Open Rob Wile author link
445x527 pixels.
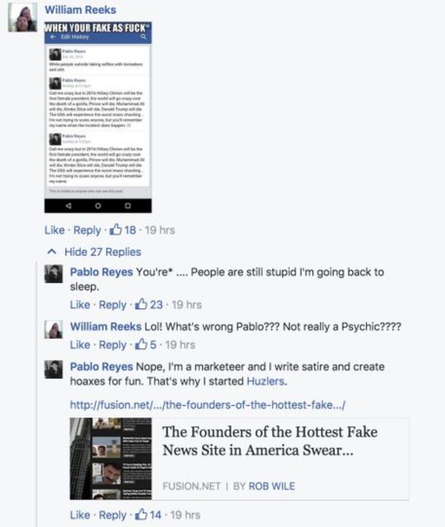271,486
